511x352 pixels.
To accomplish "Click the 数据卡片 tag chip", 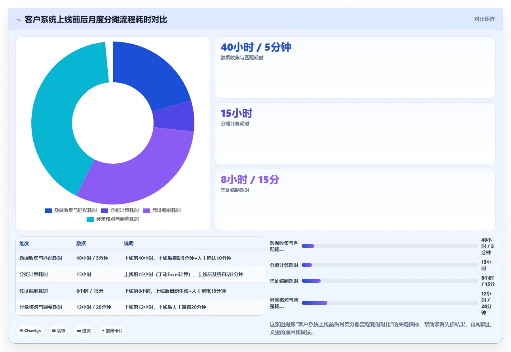I will click(x=112, y=331).
